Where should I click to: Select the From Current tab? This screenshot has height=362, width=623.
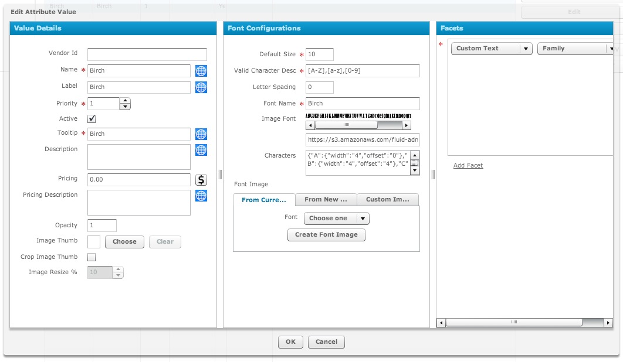264,199
